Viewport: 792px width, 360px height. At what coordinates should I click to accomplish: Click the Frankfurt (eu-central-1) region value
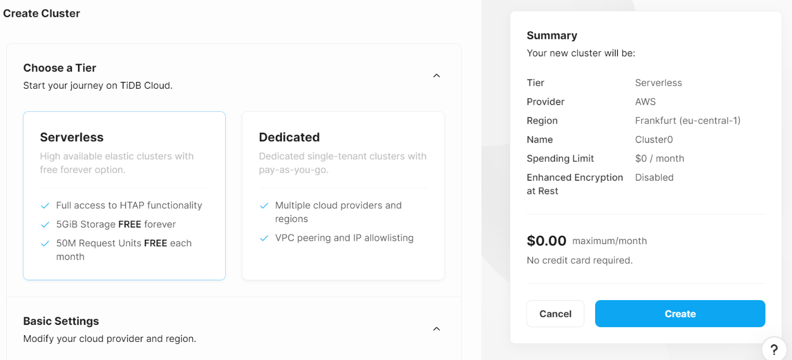688,120
